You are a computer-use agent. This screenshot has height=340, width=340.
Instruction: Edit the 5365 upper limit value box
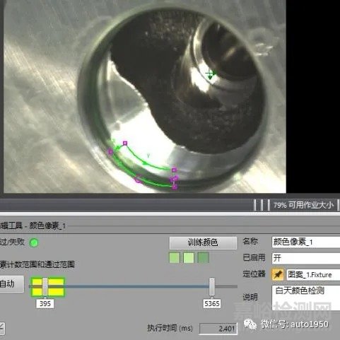[x=212, y=303]
